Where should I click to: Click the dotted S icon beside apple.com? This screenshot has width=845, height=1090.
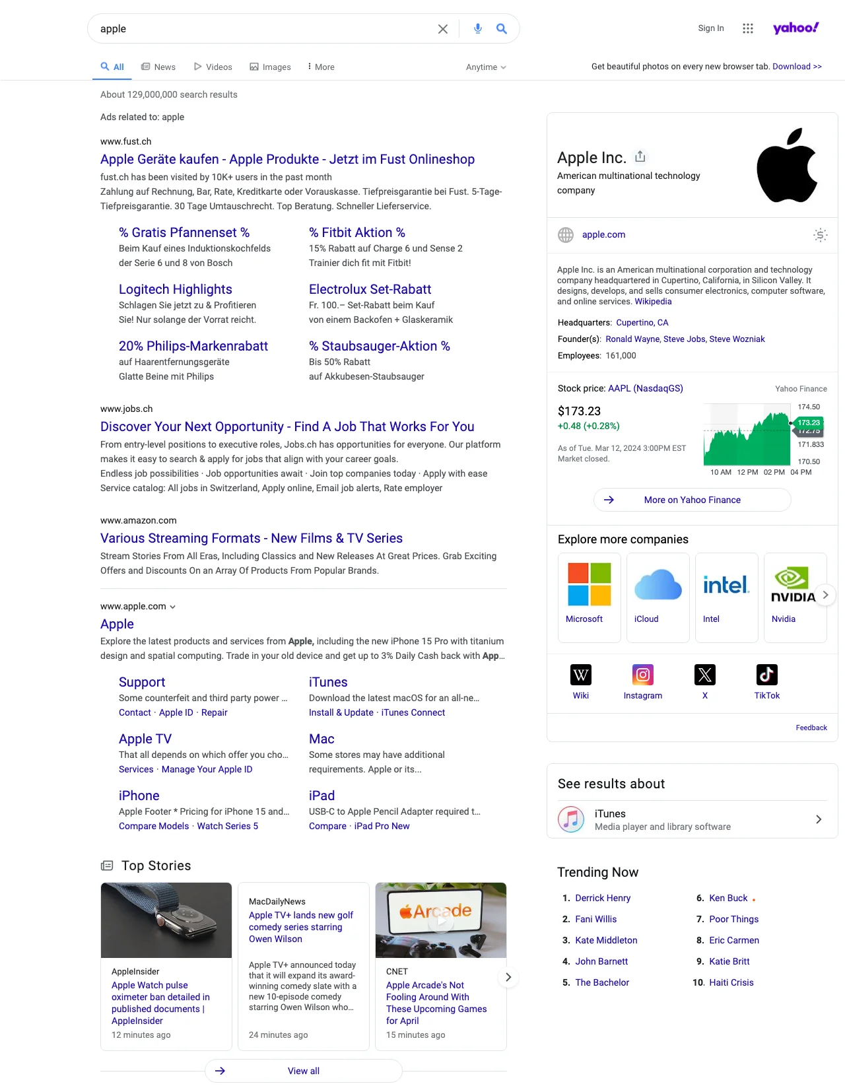(x=820, y=235)
